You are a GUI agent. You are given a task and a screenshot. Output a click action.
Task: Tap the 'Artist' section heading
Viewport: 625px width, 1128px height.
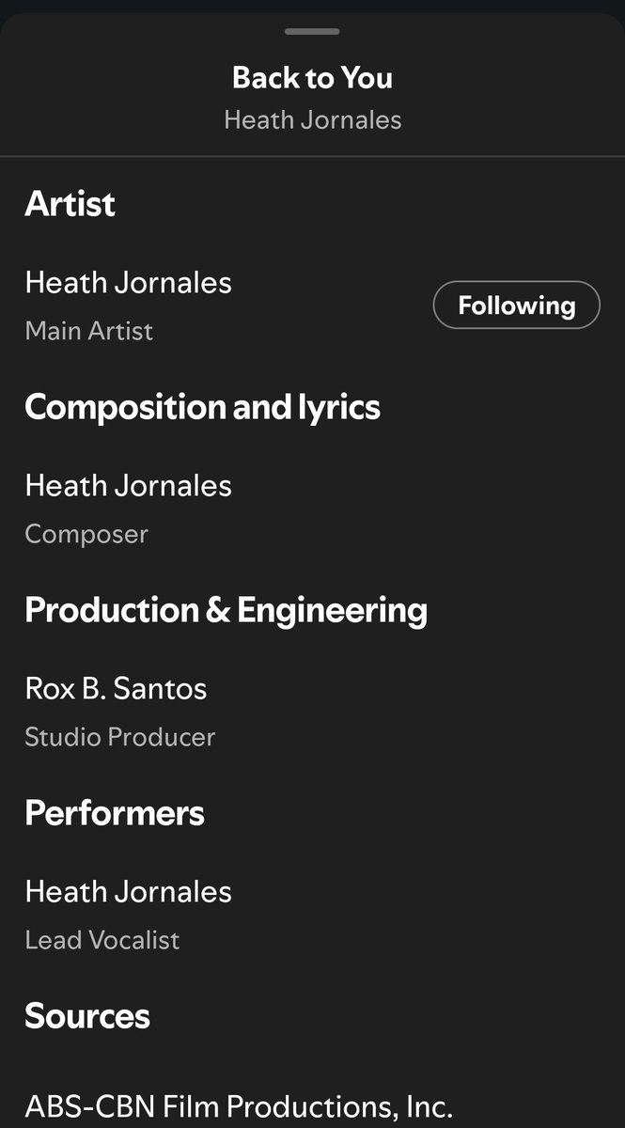pyautogui.click(x=70, y=203)
